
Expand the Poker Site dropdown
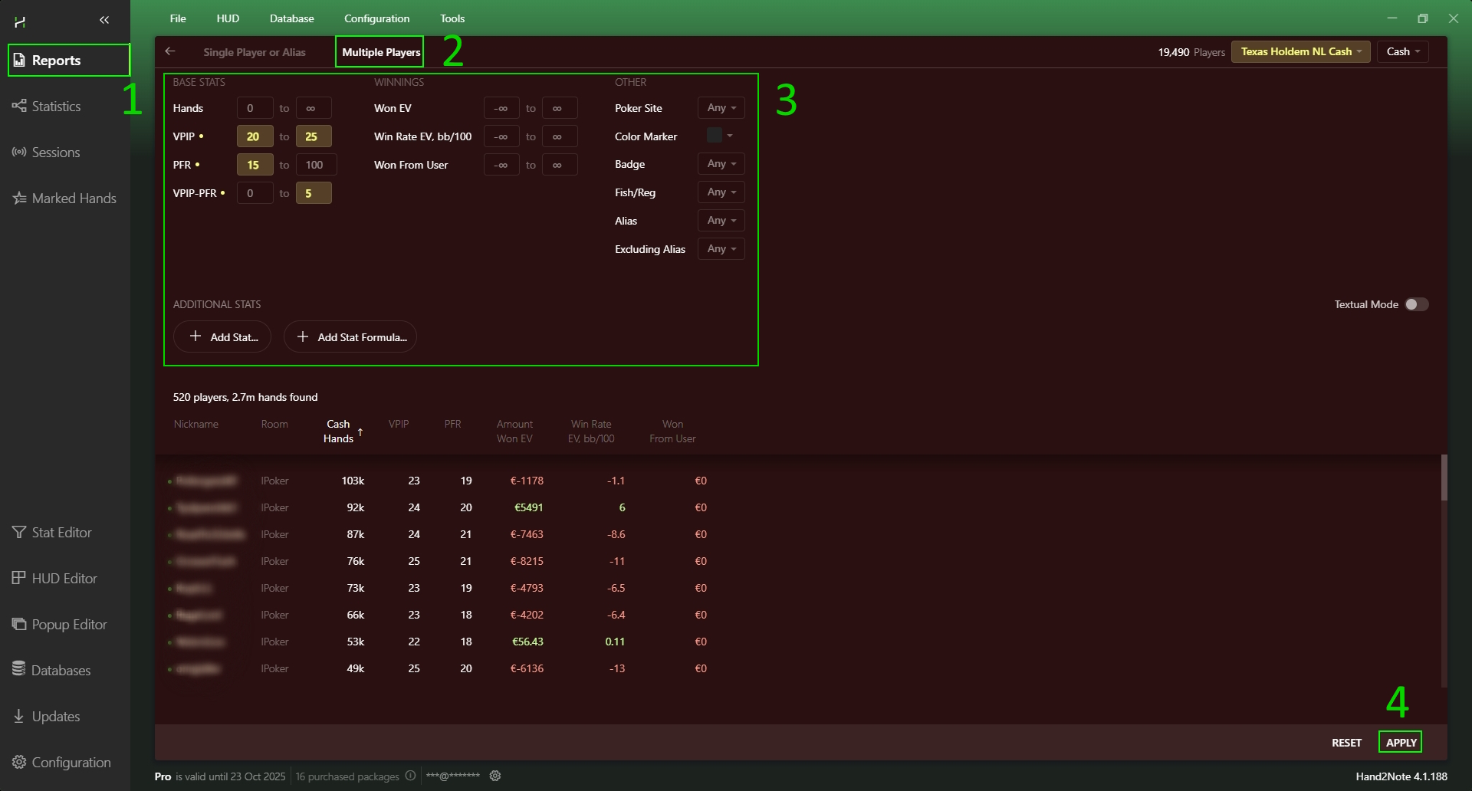[721, 108]
